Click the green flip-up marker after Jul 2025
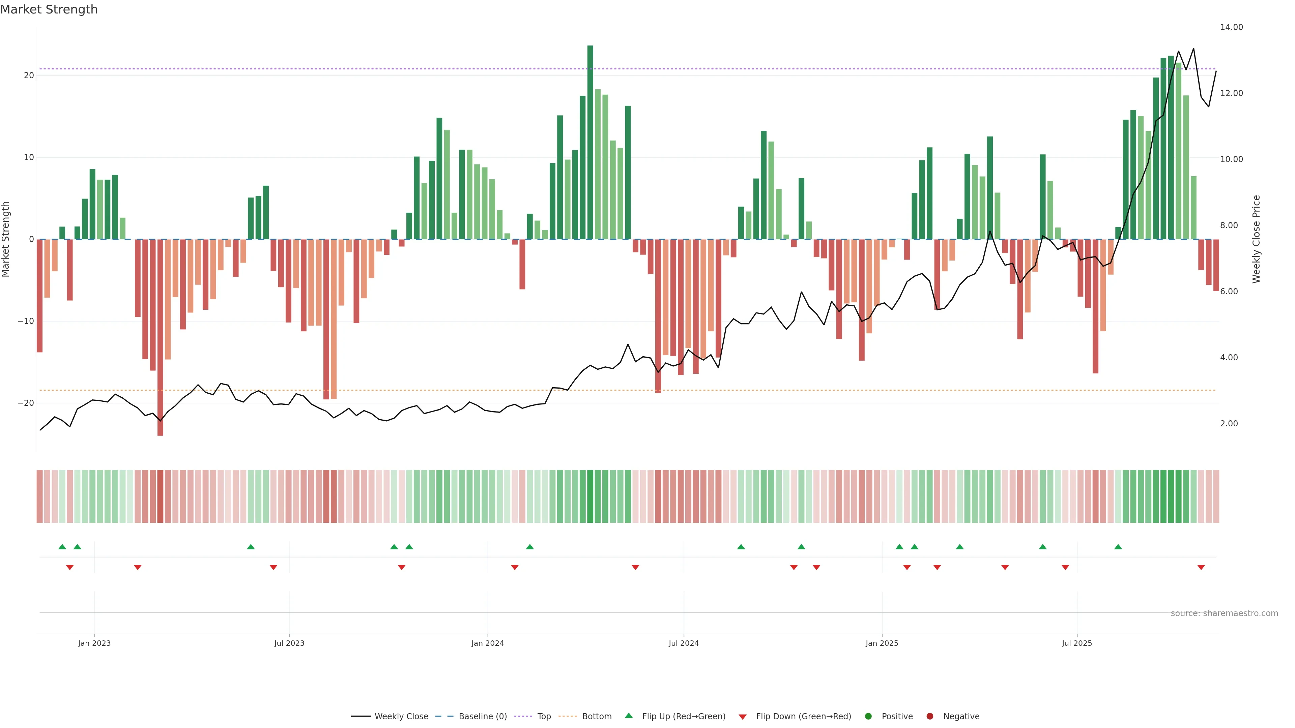This screenshot has height=728, width=1295. 1118,547
